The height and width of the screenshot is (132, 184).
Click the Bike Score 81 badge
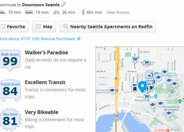11,119
